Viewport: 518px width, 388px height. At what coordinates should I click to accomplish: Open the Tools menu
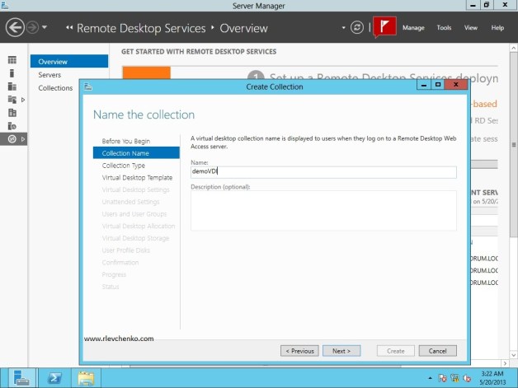coord(444,28)
